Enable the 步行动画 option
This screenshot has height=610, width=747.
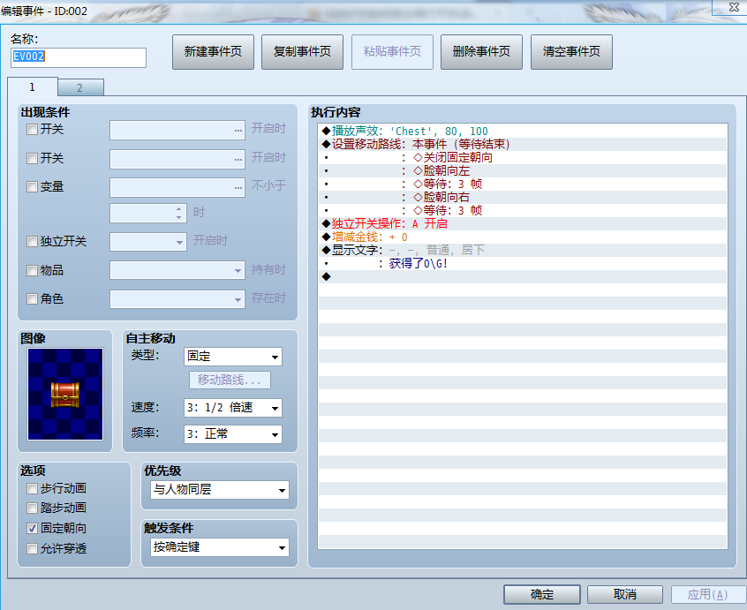click(x=32, y=488)
